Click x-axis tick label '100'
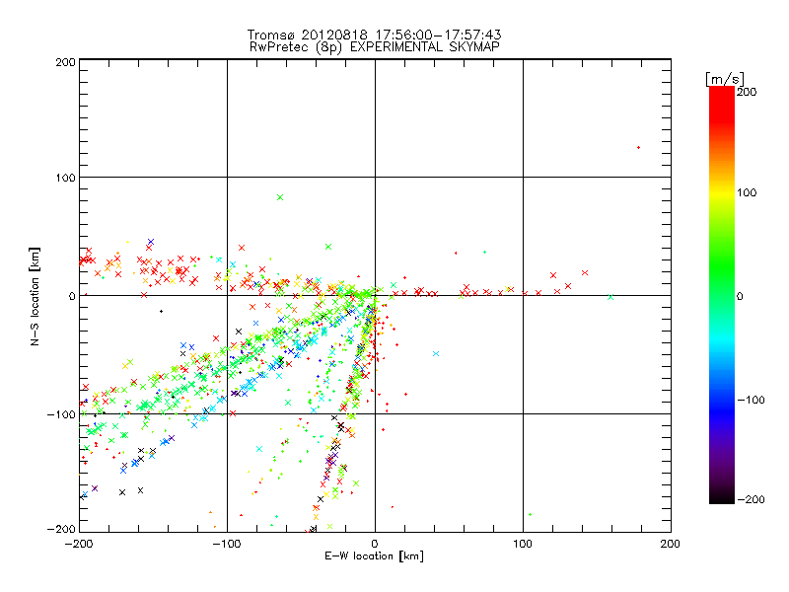This screenshot has height=592, width=789. tap(523, 544)
